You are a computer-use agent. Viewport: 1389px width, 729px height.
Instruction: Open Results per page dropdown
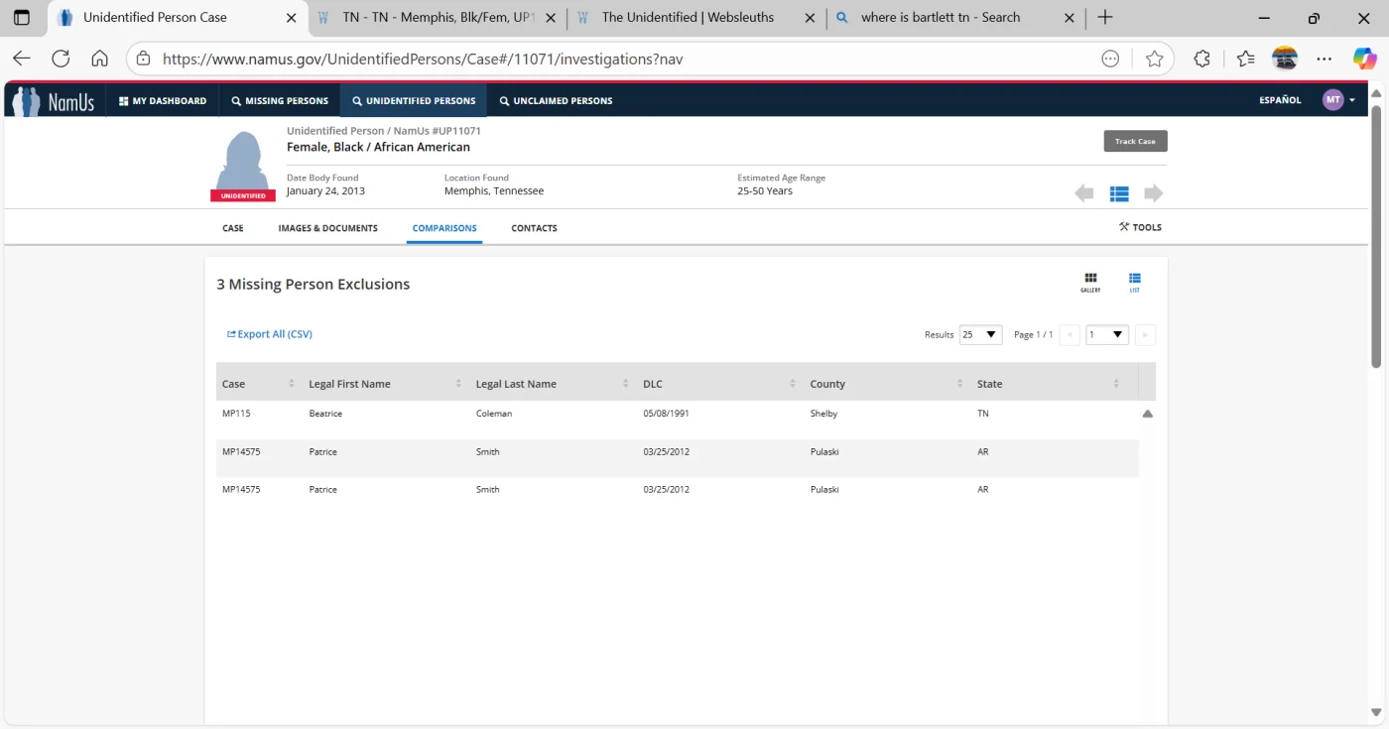coord(980,335)
